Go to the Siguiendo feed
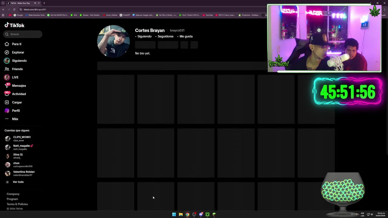Image resolution: width=388 pixels, height=218 pixels. [15, 61]
